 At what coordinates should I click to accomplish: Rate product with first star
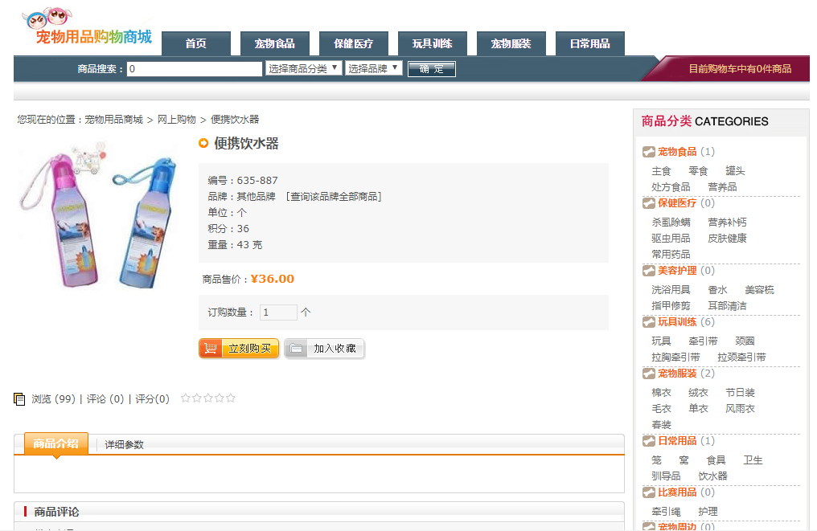coord(185,398)
